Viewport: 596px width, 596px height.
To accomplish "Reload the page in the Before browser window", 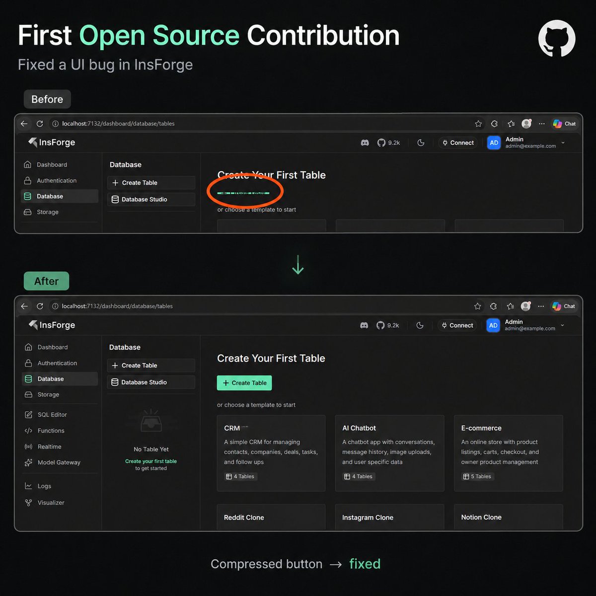I will [40, 124].
